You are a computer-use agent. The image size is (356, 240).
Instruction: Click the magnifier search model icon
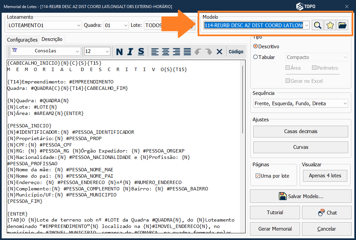317,25
